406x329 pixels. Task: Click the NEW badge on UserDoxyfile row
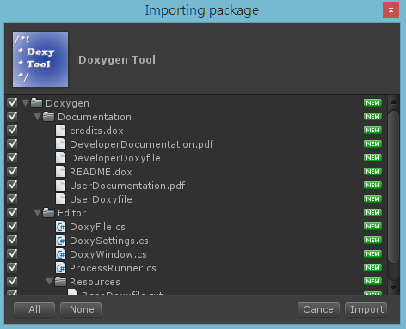(372, 199)
